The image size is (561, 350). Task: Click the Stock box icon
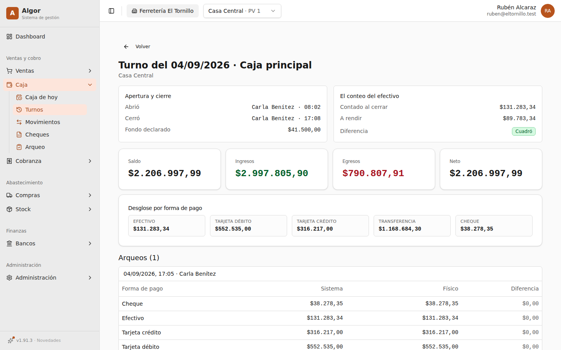[9, 209]
